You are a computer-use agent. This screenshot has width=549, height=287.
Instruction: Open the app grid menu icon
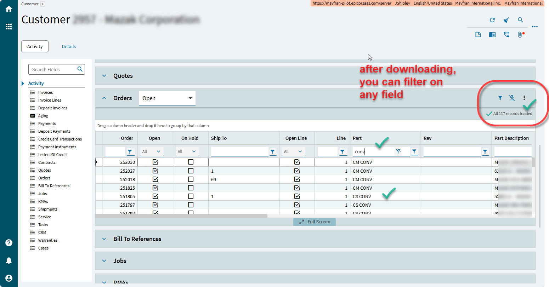pos(9,27)
